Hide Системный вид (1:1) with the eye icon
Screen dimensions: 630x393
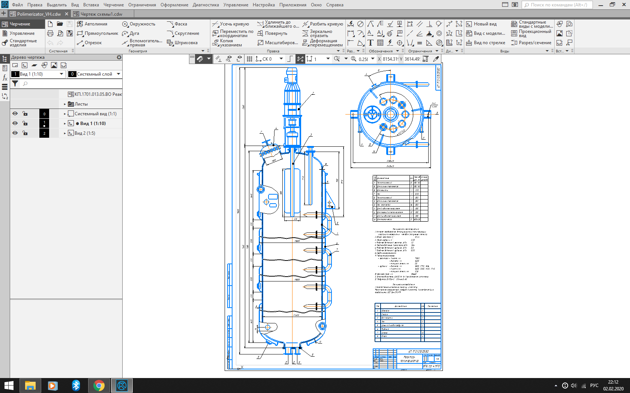coord(15,114)
